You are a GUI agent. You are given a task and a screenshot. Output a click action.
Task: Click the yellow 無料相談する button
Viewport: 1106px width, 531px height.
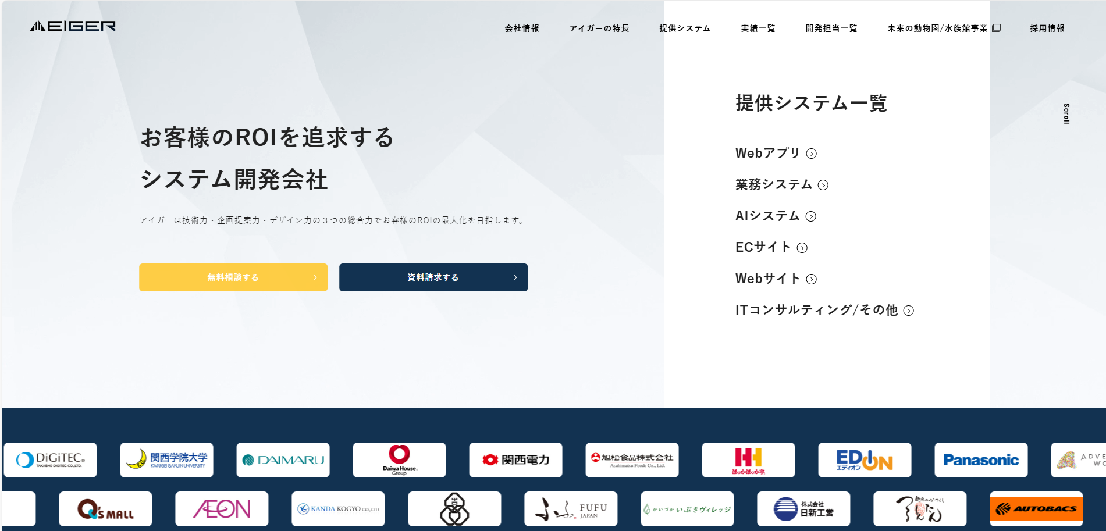[x=233, y=277]
